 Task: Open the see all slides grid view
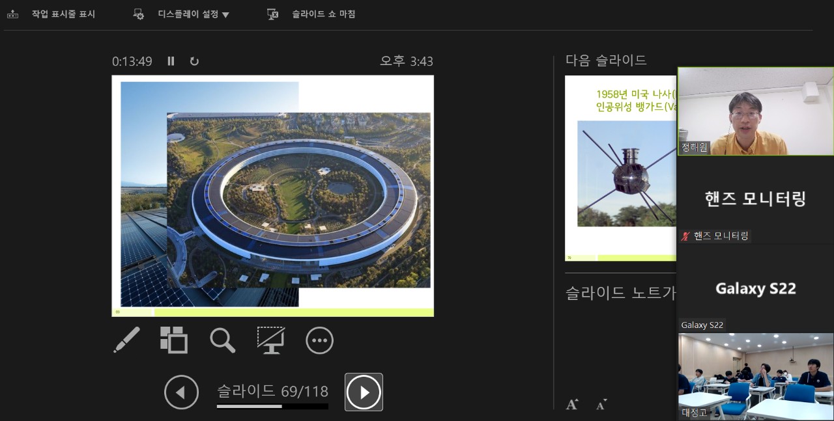pos(174,340)
